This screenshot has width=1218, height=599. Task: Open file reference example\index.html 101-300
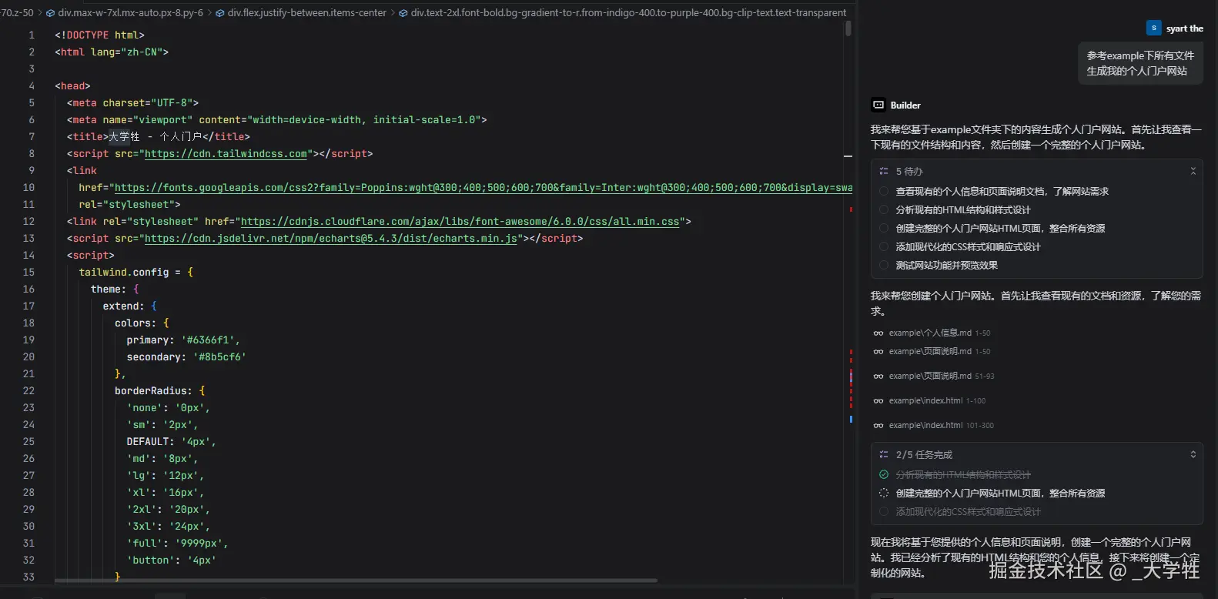click(941, 426)
